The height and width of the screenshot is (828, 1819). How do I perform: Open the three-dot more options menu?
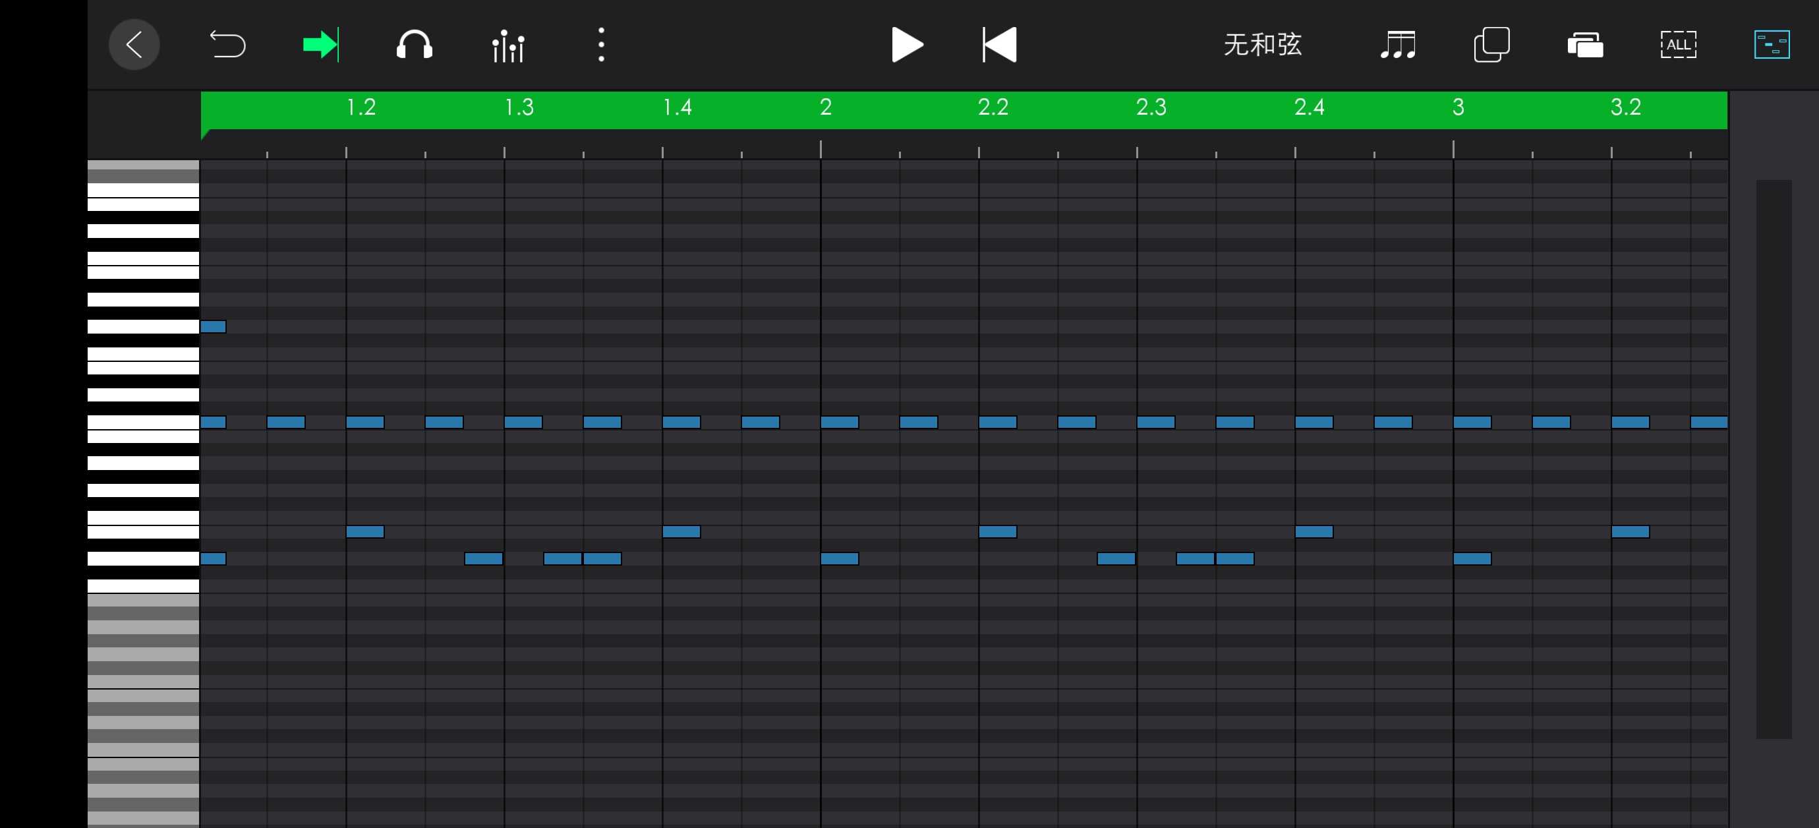601,45
